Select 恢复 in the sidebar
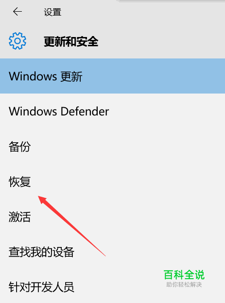225x303 pixels. (x=112, y=182)
